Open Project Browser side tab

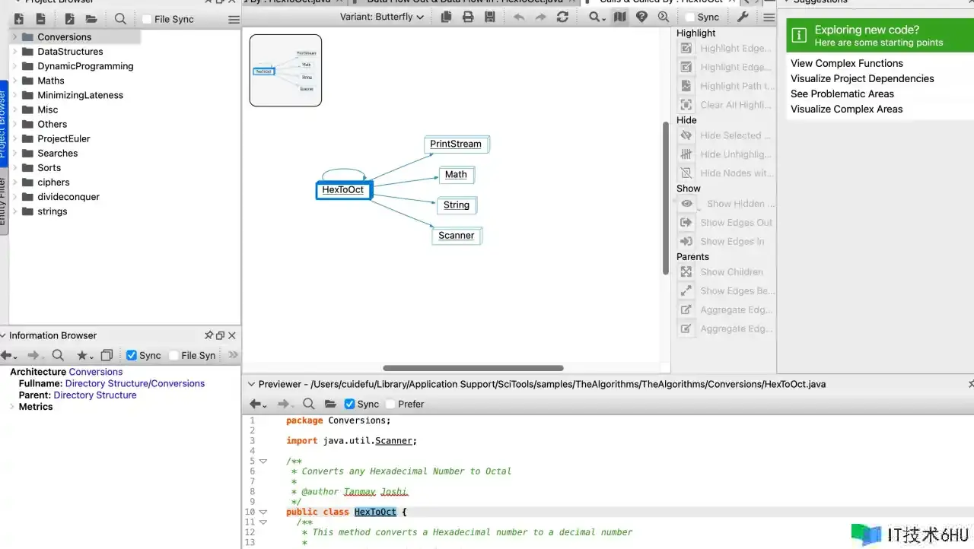[x=4, y=122]
